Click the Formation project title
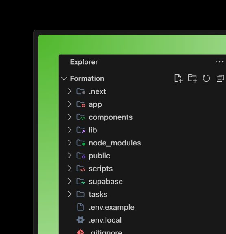The width and height of the screenshot is (226, 234). click(87, 78)
